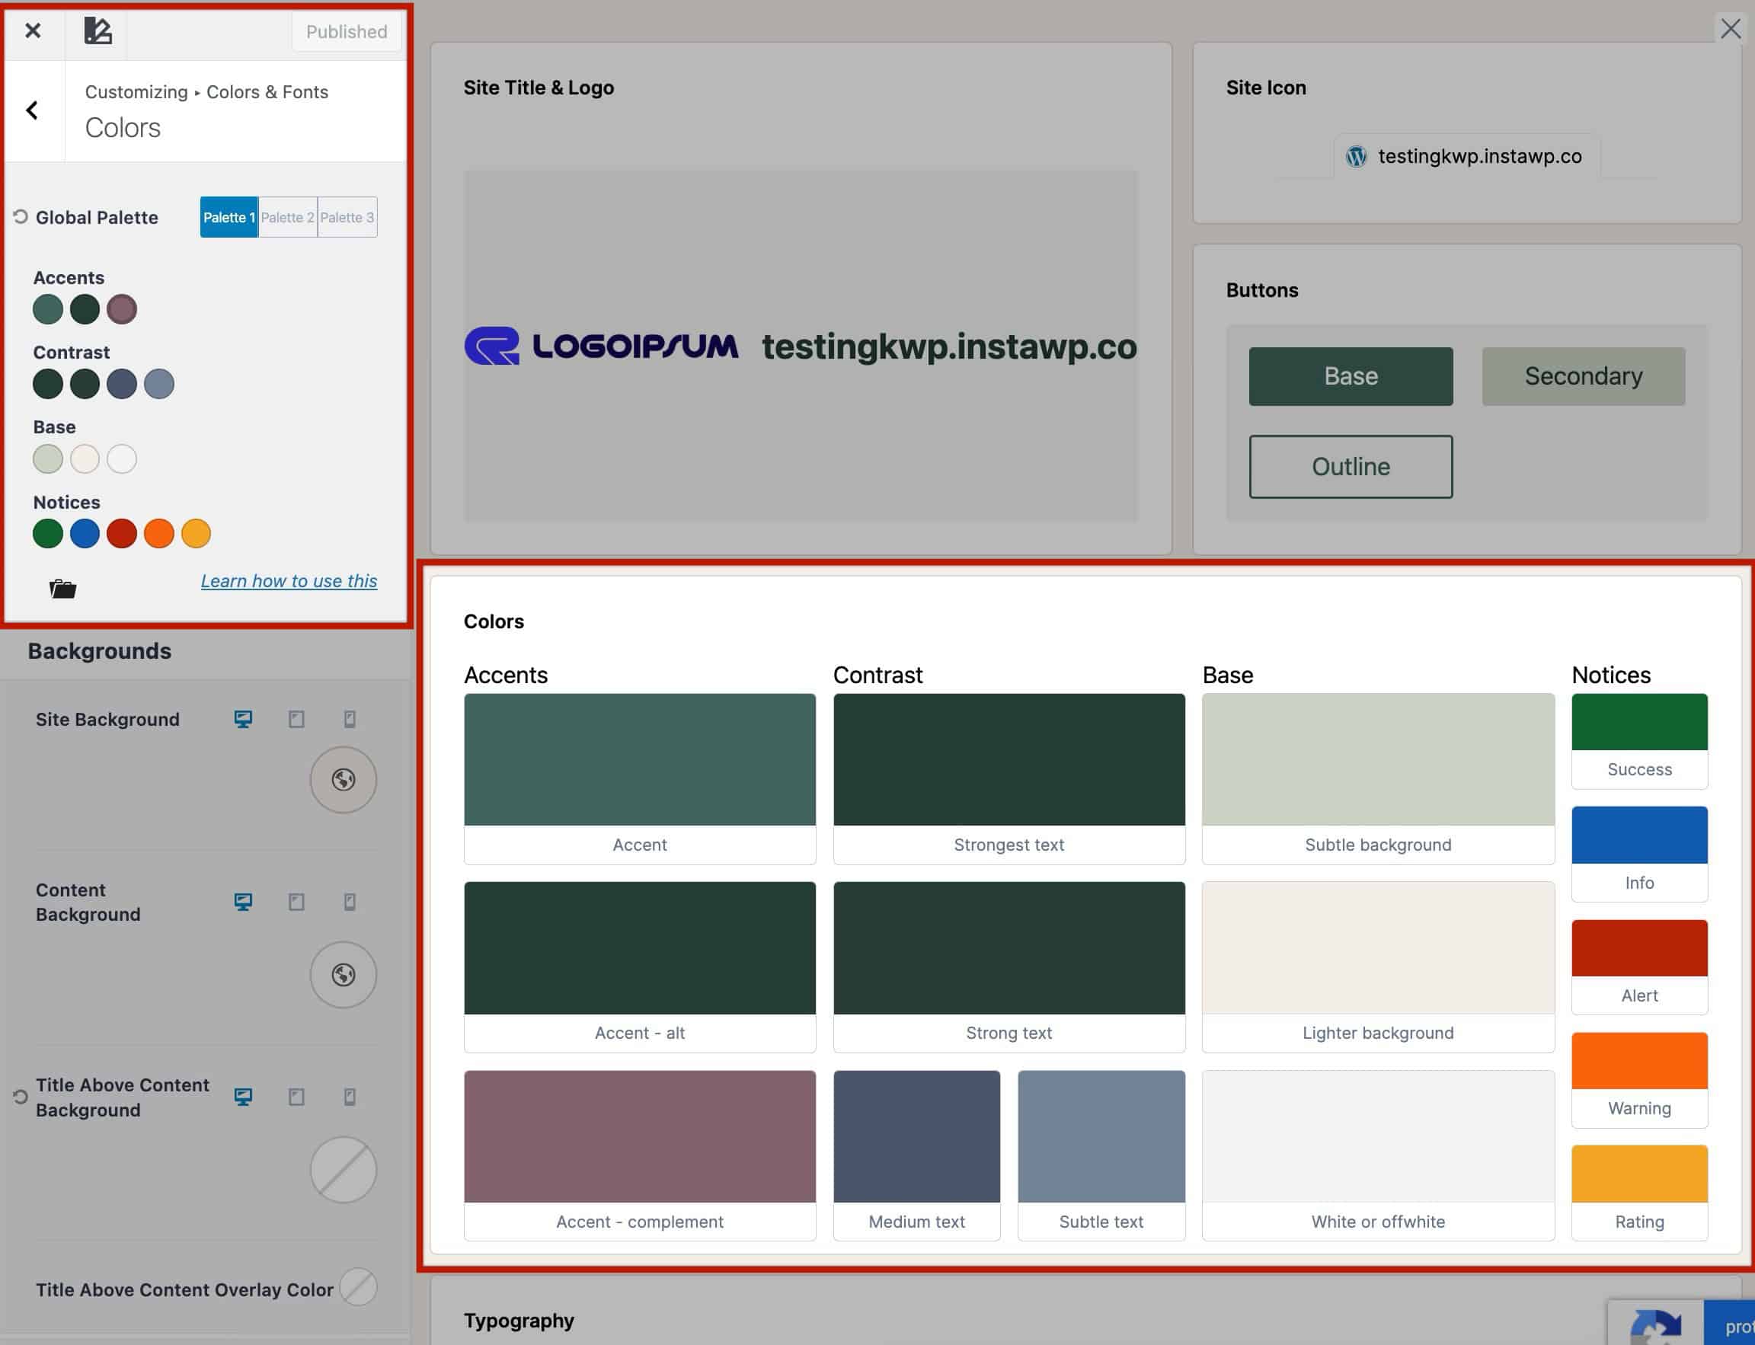Click the WordPress logo beside testingkwp.instawp.co
The width and height of the screenshot is (1755, 1345).
coord(1356,157)
